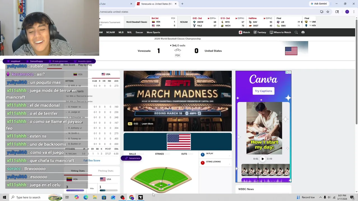Open Copilot from the taskbar

click(x=76, y=197)
